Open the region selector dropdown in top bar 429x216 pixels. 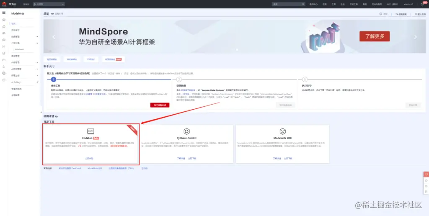click(49, 4)
